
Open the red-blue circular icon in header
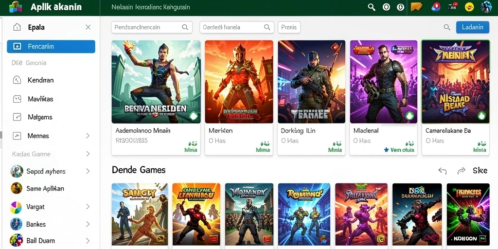coord(436,7)
